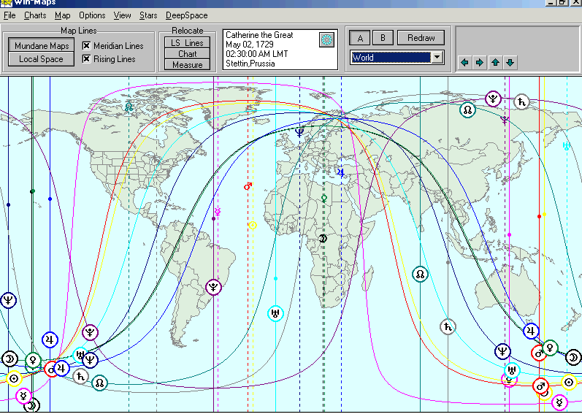The image size is (582, 414).
Task: Click the chart wheel icon in info box
Action: point(326,39)
